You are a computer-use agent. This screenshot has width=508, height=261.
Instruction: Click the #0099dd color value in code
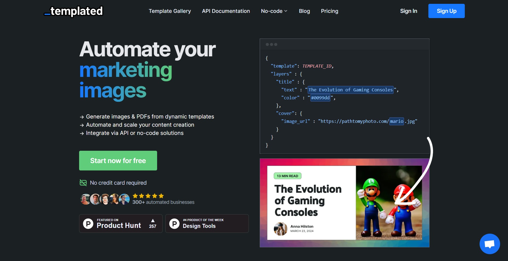tap(320, 98)
